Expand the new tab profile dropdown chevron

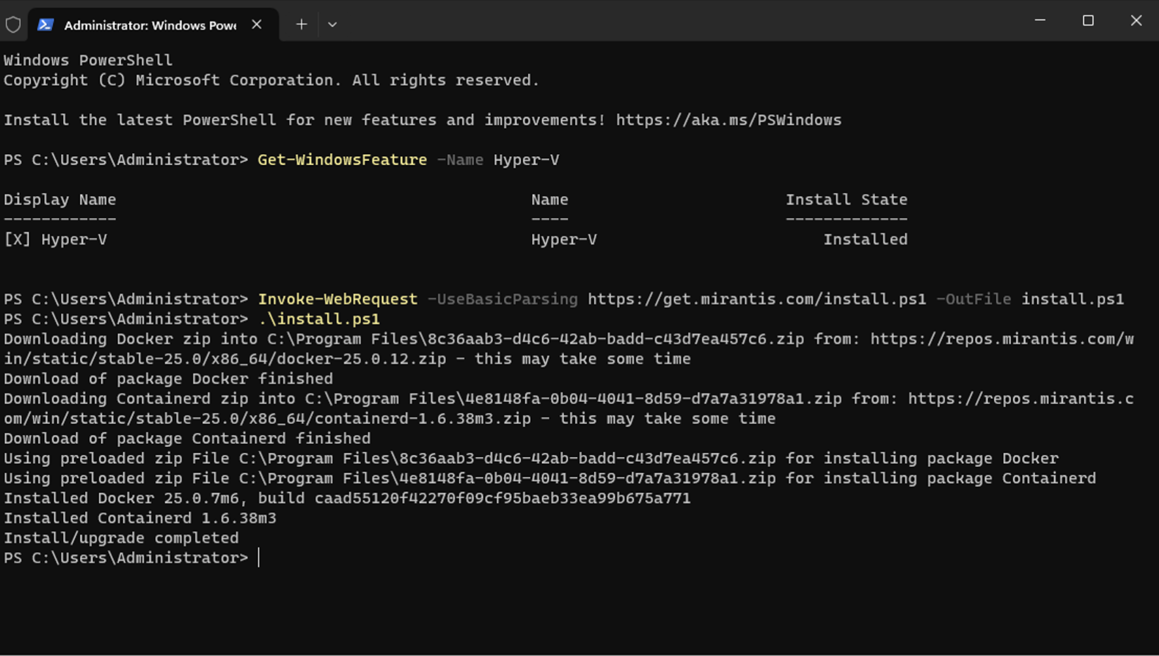(x=332, y=24)
